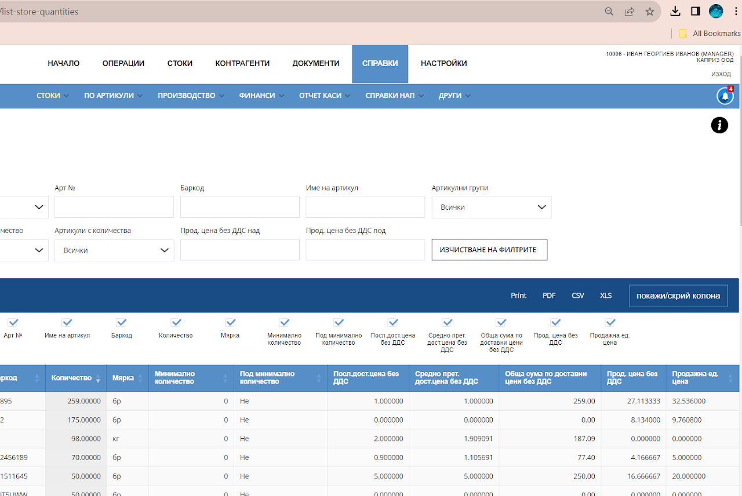
Task: Open the Артикулни групи dropdown
Action: (492, 207)
